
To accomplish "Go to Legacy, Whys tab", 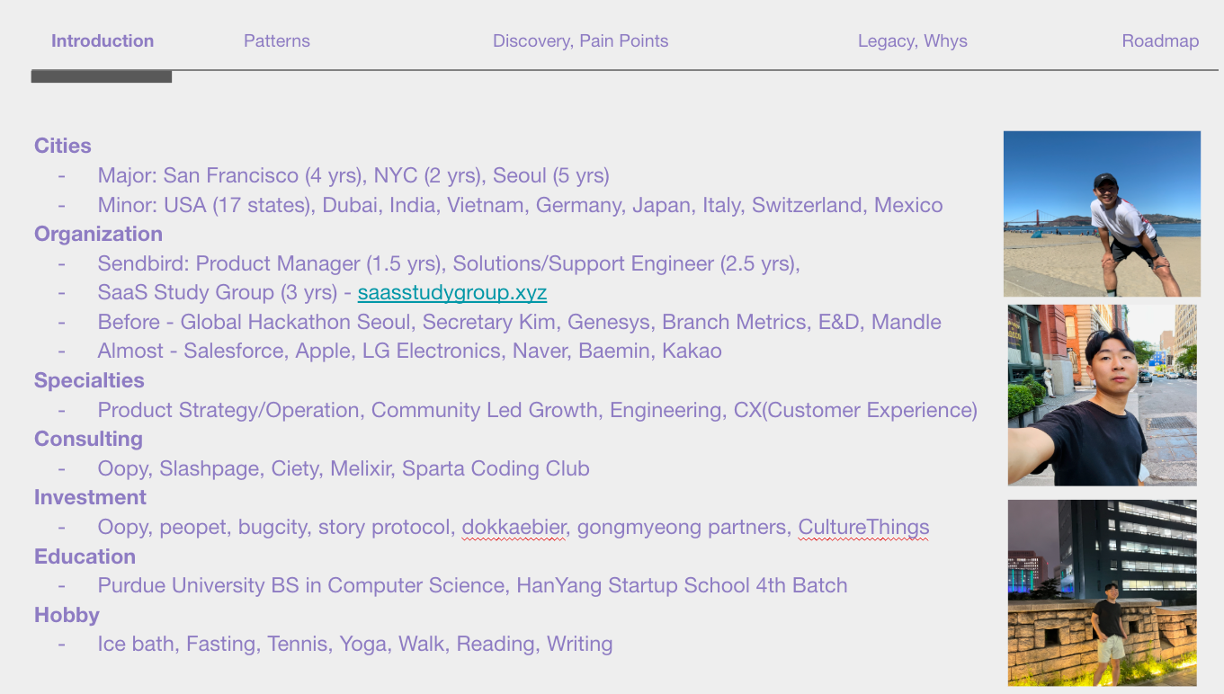I will coord(913,40).
